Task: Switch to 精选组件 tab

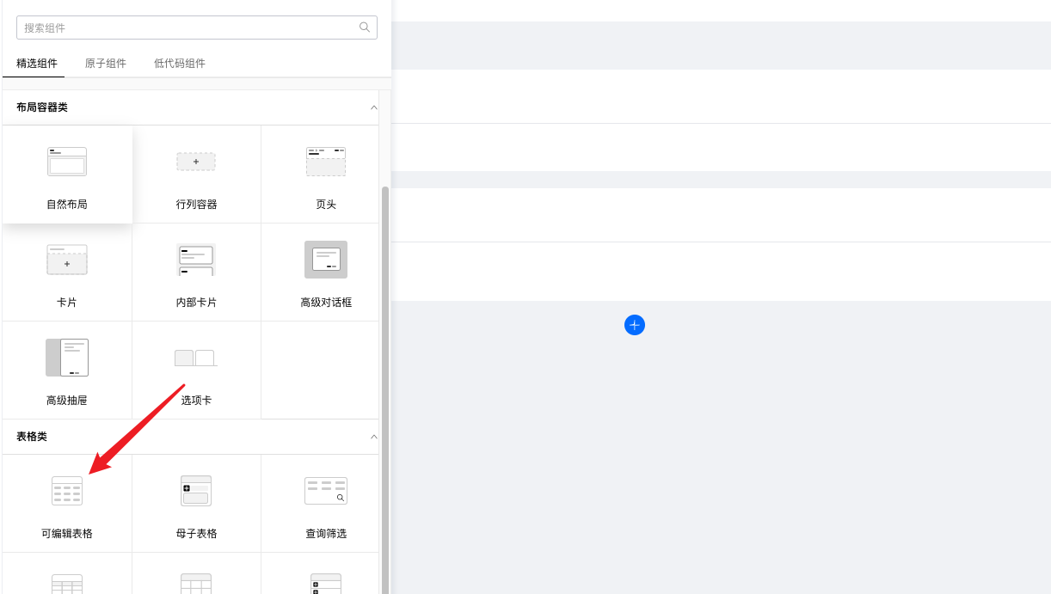Action: pyautogui.click(x=37, y=64)
